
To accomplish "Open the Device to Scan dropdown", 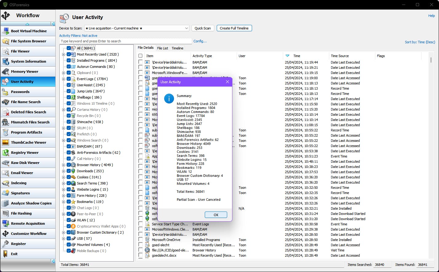I will point(187,28).
